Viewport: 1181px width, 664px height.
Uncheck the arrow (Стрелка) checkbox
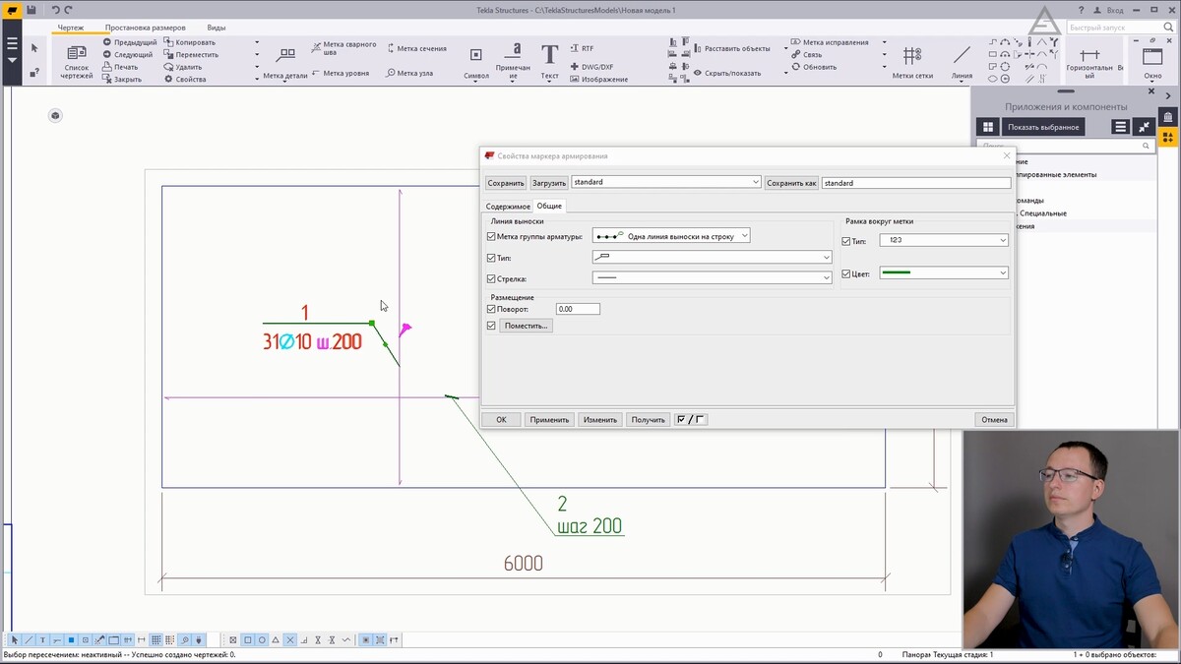coord(492,278)
